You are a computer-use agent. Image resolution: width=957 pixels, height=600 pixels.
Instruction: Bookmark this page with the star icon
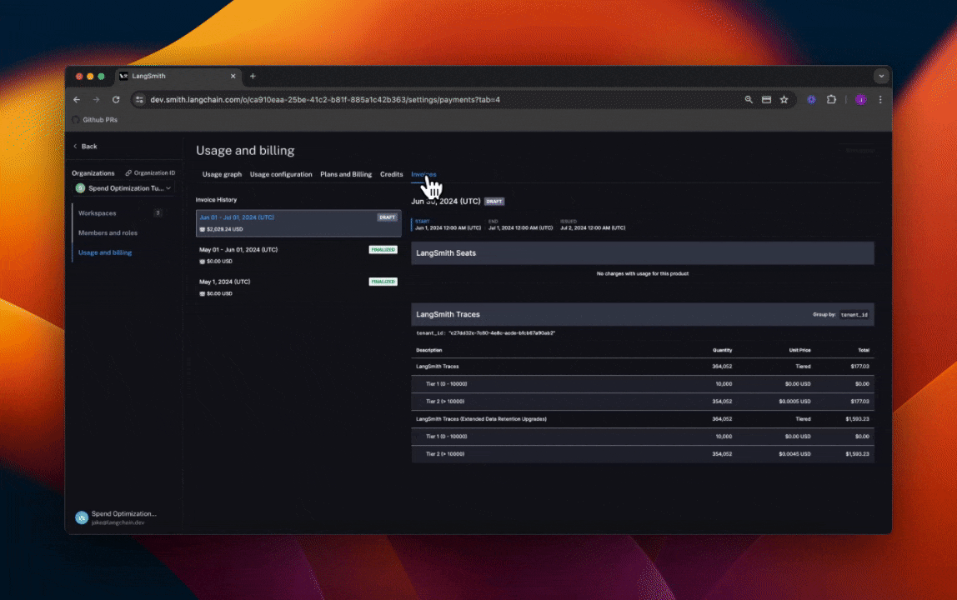[x=784, y=99]
